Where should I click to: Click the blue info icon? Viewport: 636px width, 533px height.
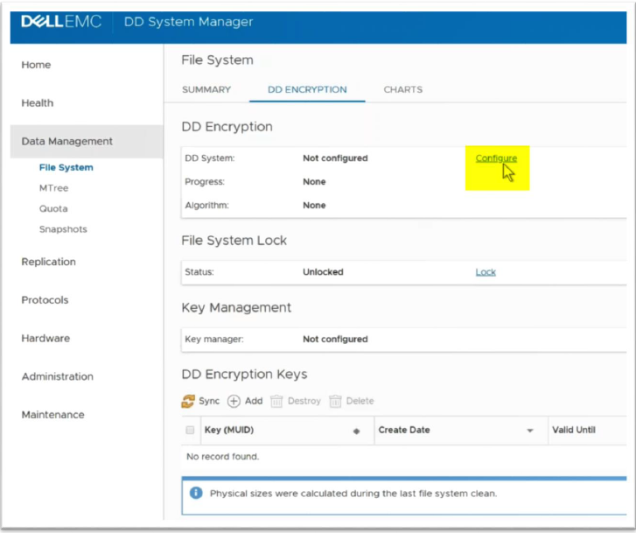[196, 493]
